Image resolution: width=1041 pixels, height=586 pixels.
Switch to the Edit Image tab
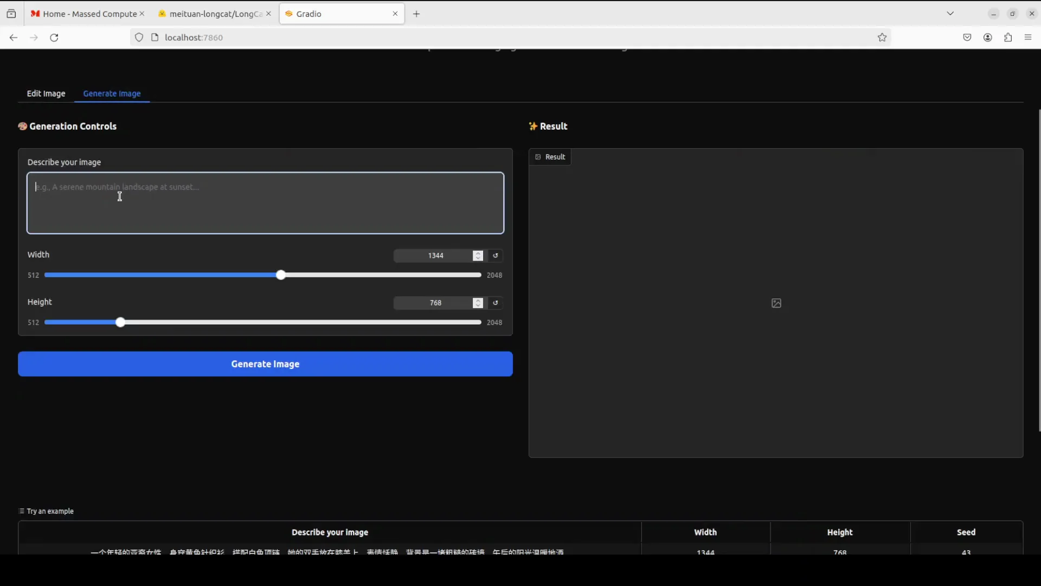click(x=46, y=93)
